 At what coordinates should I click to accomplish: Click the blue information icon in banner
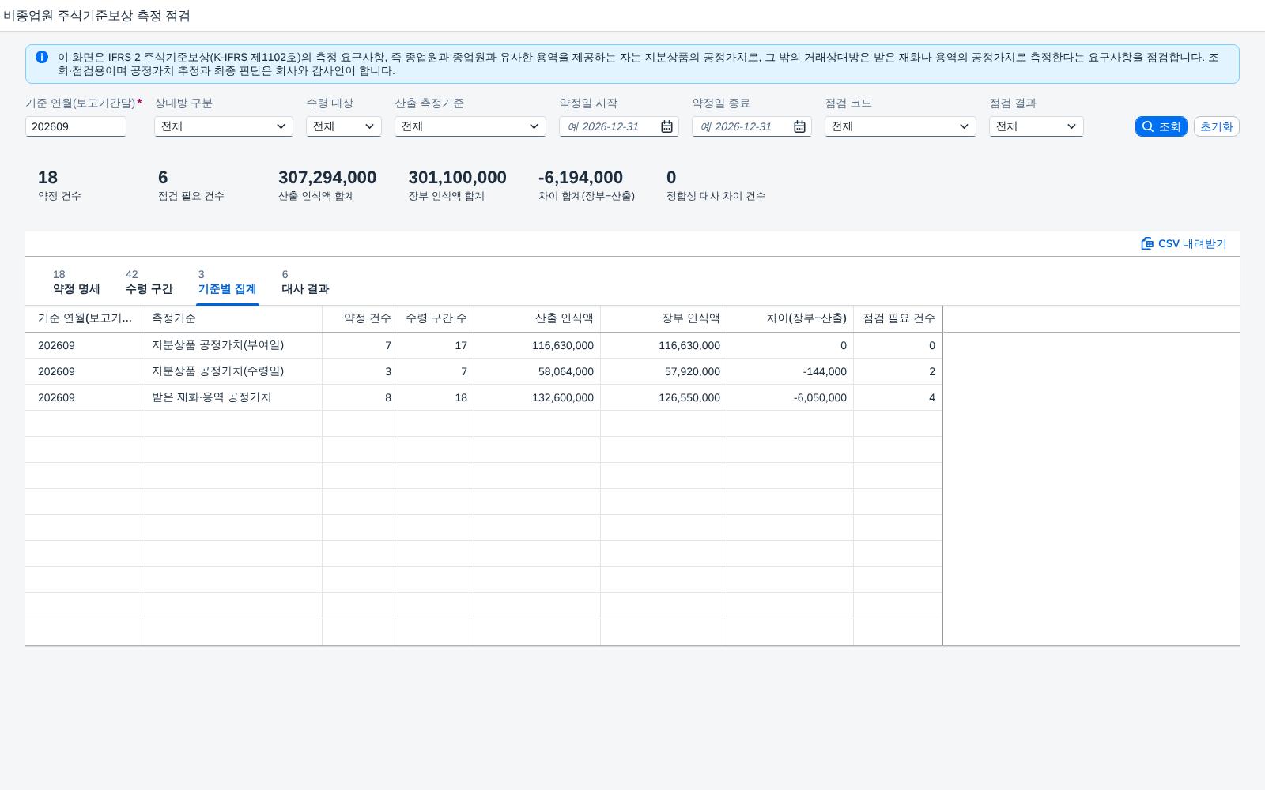tap(42, 57)
